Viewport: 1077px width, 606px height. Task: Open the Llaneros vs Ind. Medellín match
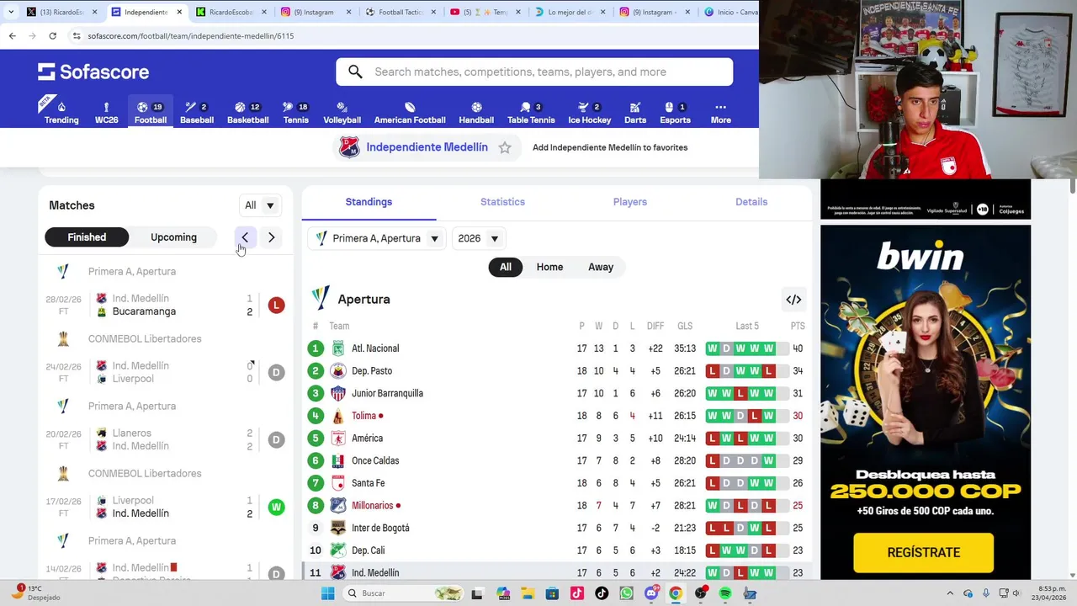tap(166, 439)
